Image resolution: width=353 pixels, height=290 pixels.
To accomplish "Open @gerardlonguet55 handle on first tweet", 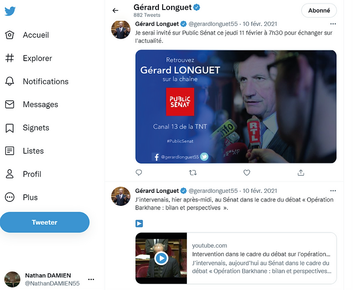I will [213, 24].
